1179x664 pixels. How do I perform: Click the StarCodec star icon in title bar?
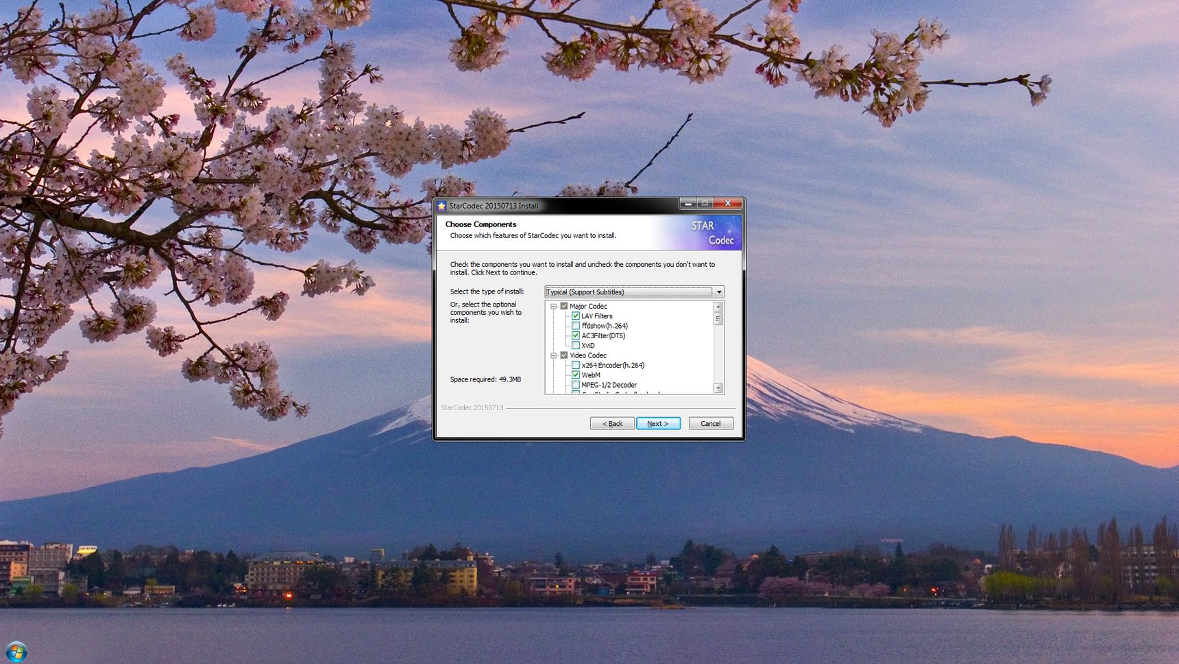[441, 206]
